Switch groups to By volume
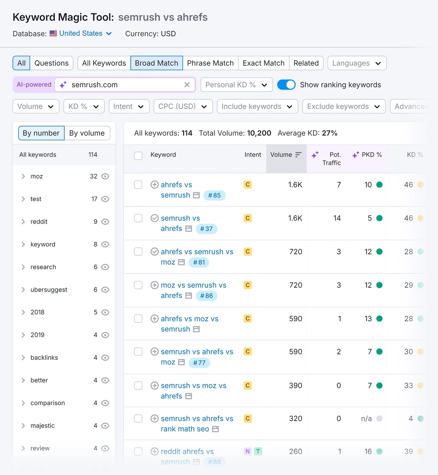438x475 pixels. 87,133
